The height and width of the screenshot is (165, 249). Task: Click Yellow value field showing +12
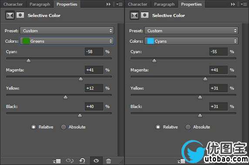point(94,88)
